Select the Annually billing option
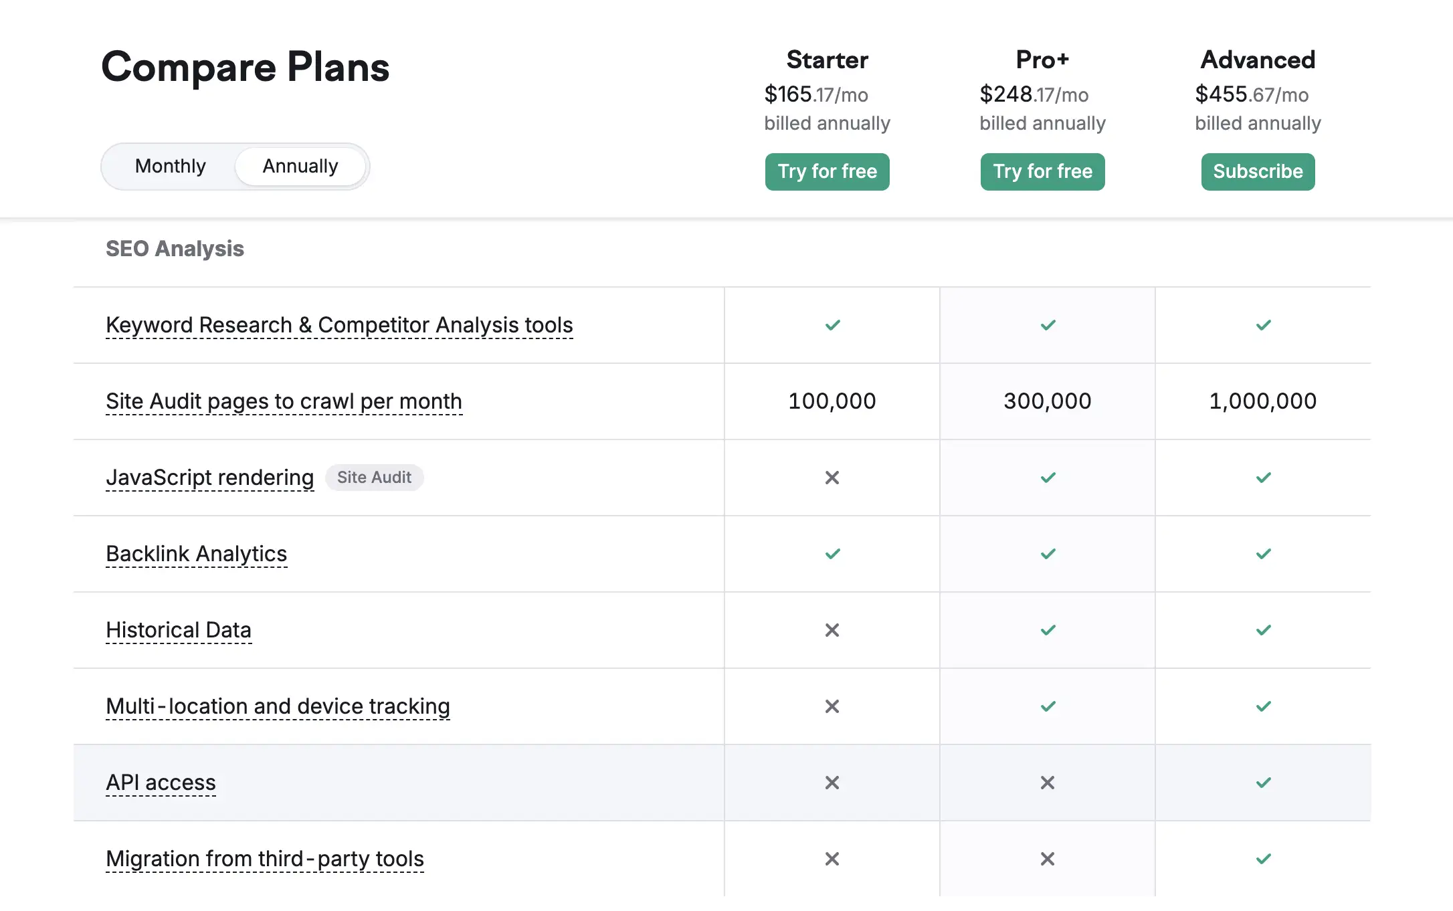Screen dimensions: 1453x911 point(300,166)
